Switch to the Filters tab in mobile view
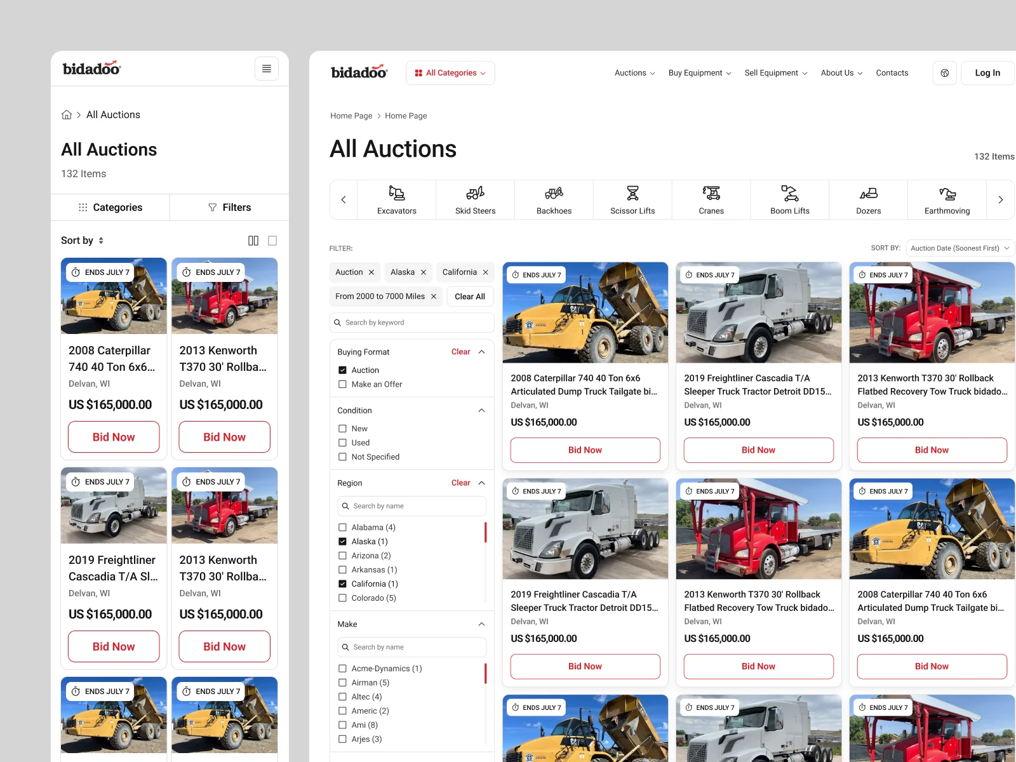The image size is (1016, 762). click(229, 208)
